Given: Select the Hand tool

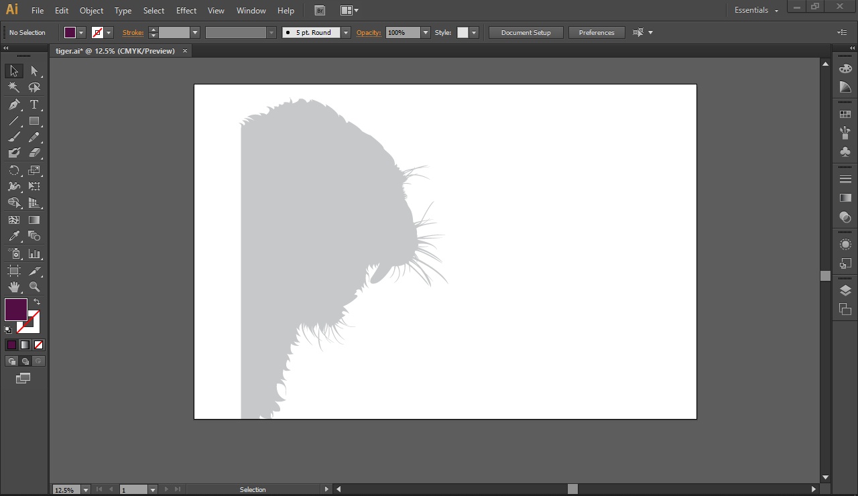Looking at the screenshot, I should tap(14, 287).
